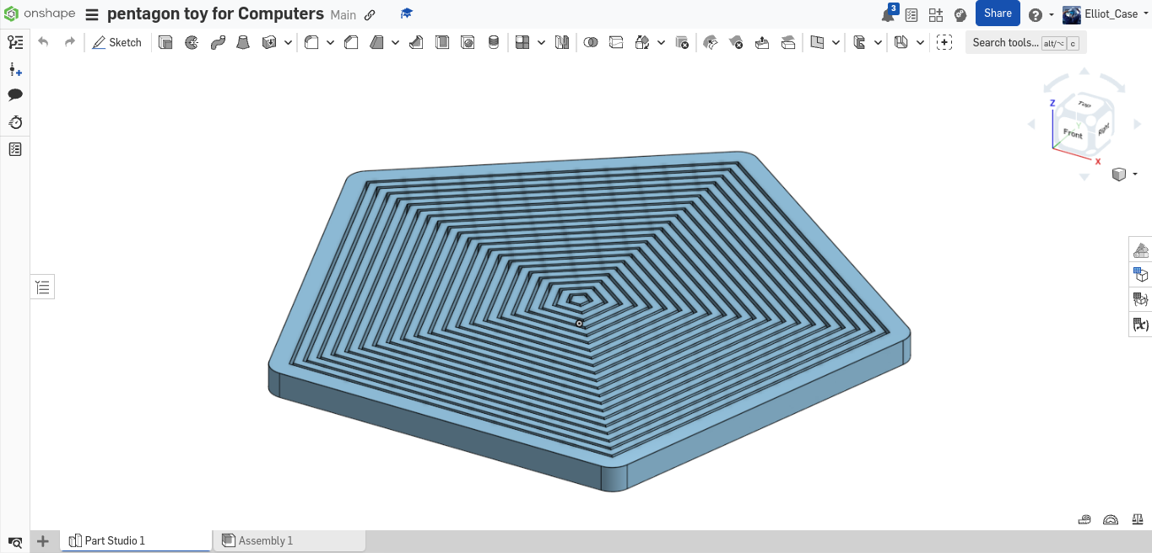This screenshot has width=1152, height=553.
Task: Select the Thicken tool
Action: point(269,42)
